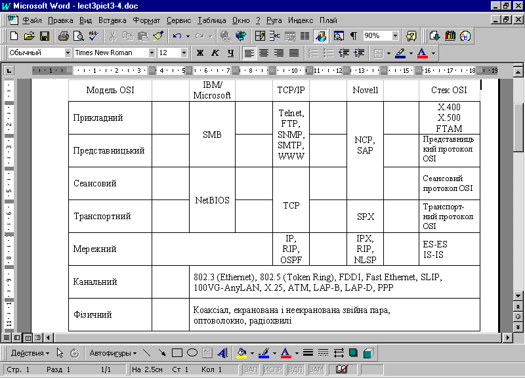Image resolution: width=525 pixels, height=378 pixels.
Task: Open the Times New Roman font dropdown
Action: (152, 52)
